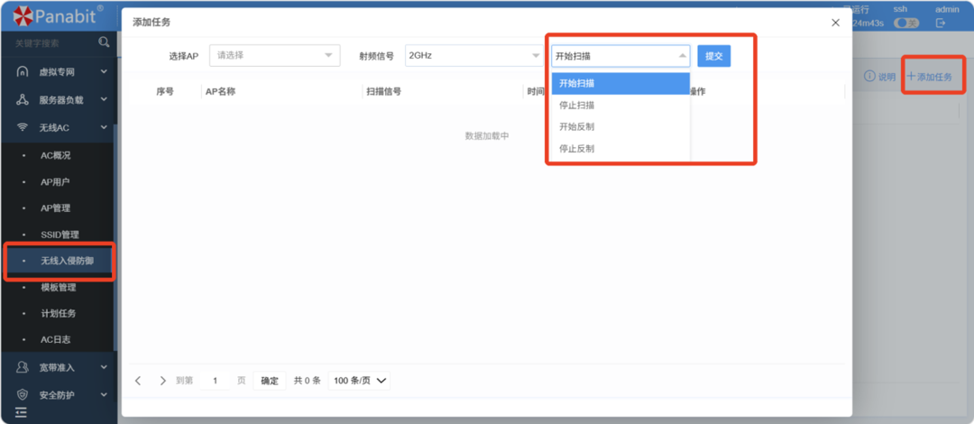Expand the 宽带准入 menu chevron
Viewport: 974px width, 424px height.
point(104,367)
